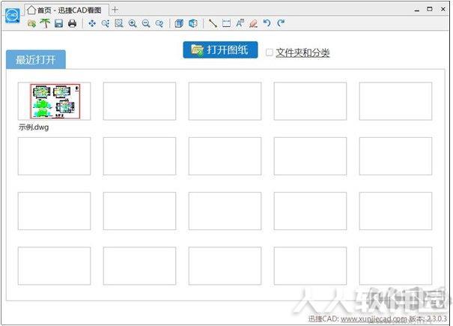Image resolution: width=453 pixels, height=326 pixels.
Task: Switch to the 3D cube view icon
Action: coord(193,23)
